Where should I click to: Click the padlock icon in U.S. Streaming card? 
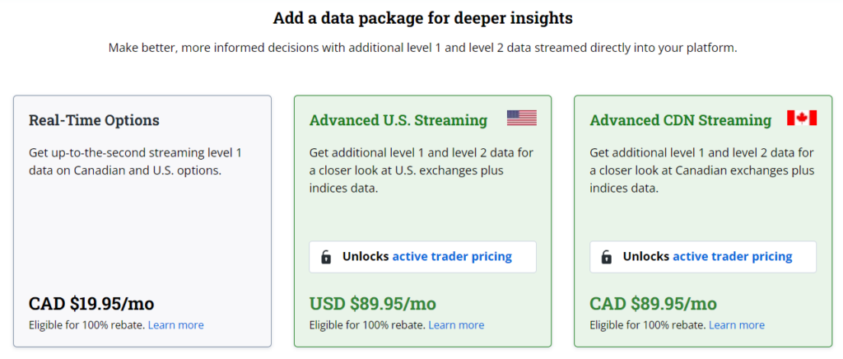[x=326, y=257]
